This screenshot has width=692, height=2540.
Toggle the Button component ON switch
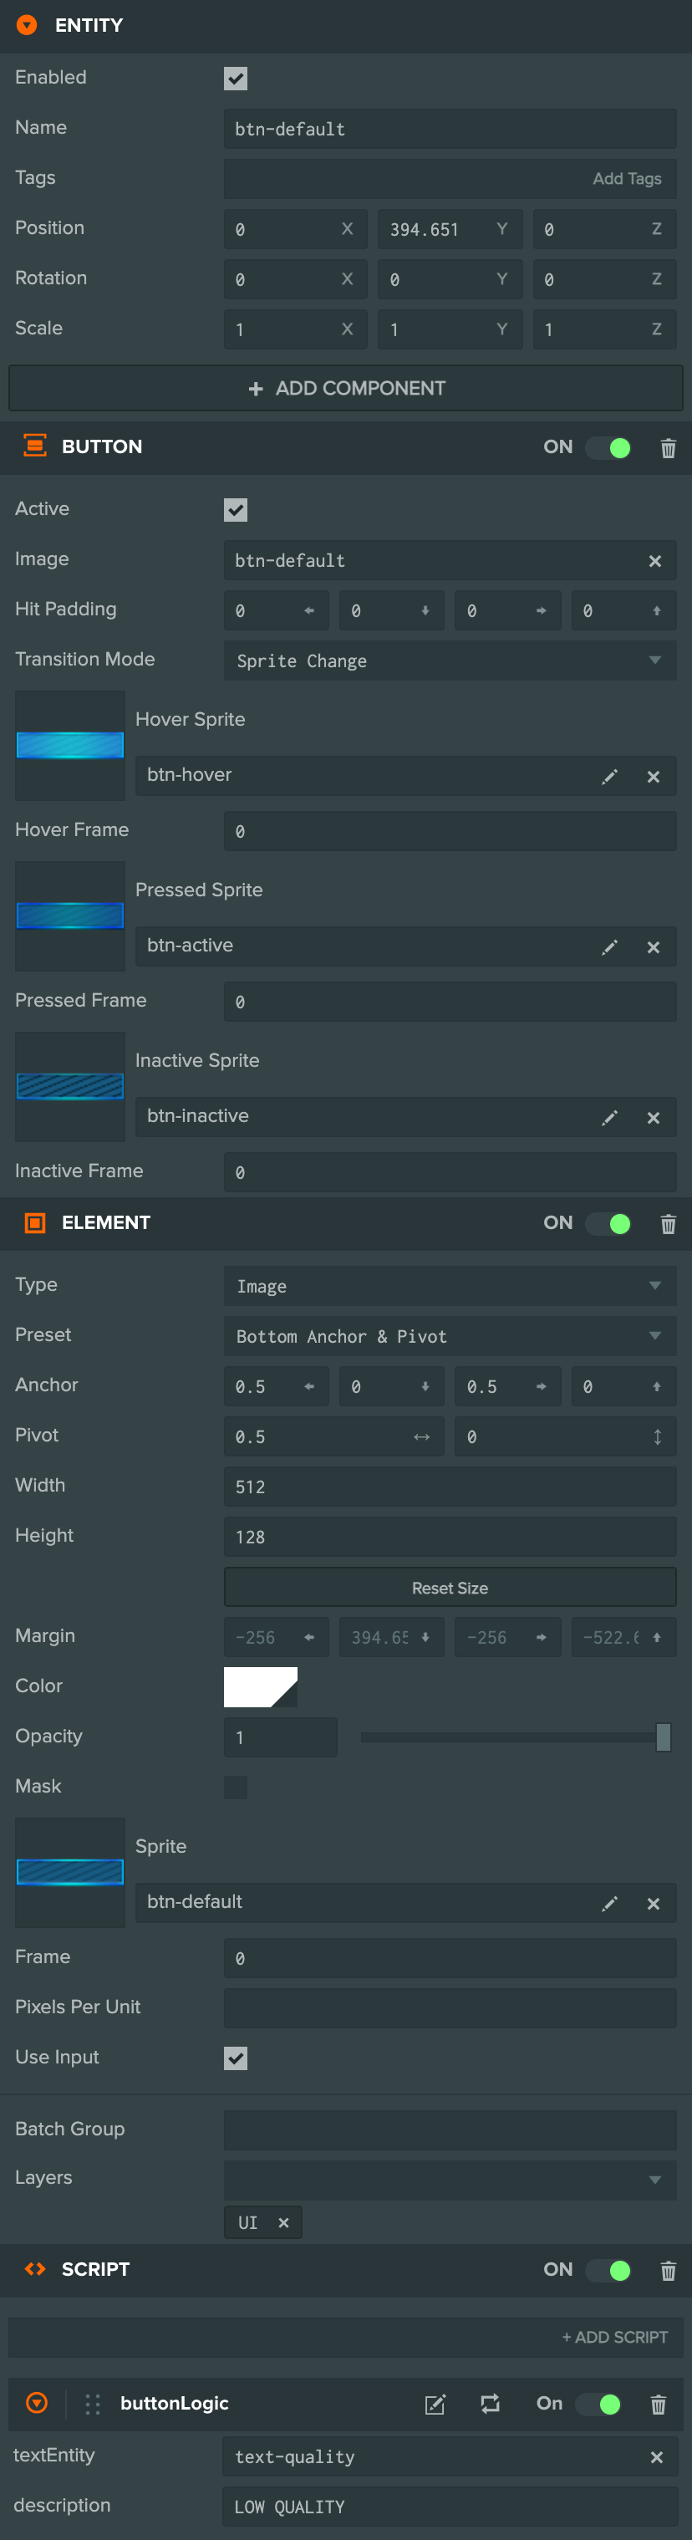click(608, 447)
